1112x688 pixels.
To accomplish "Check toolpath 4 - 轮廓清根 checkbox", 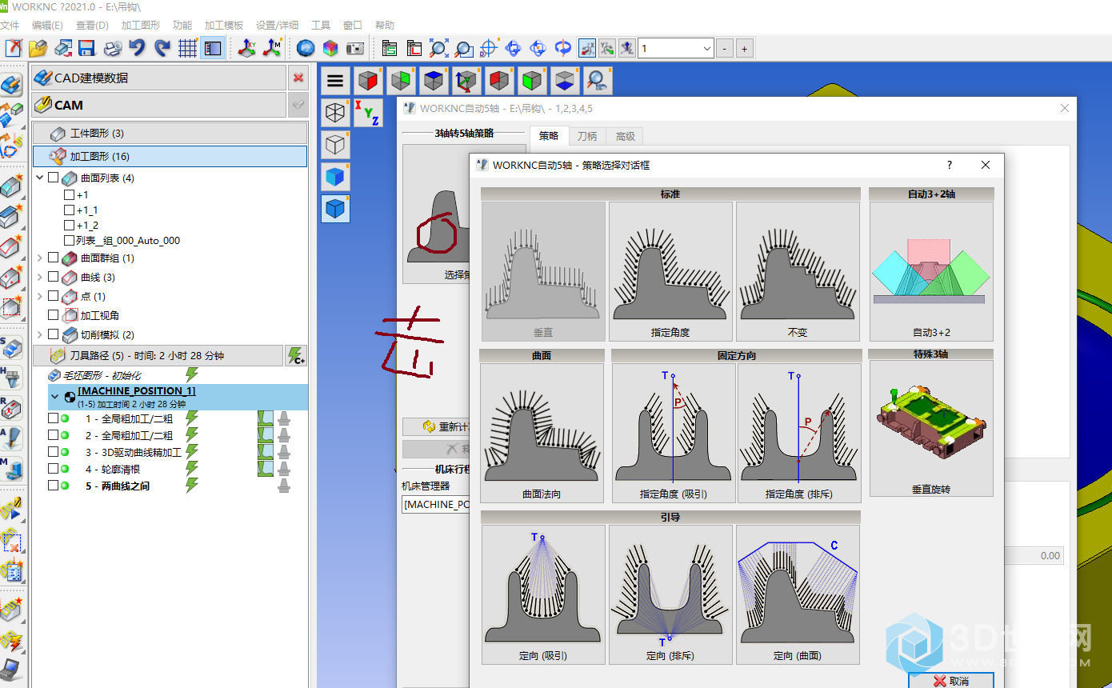I will point(53,469).
